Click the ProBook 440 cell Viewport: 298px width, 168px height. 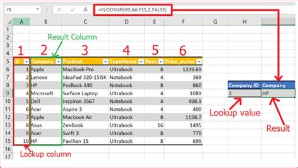tap(85, 85)
